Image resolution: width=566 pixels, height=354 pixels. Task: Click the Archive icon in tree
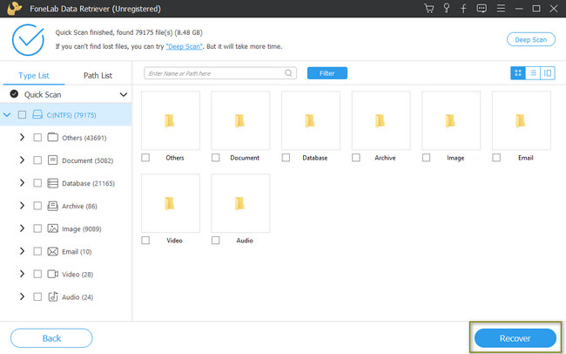point(53,206)
